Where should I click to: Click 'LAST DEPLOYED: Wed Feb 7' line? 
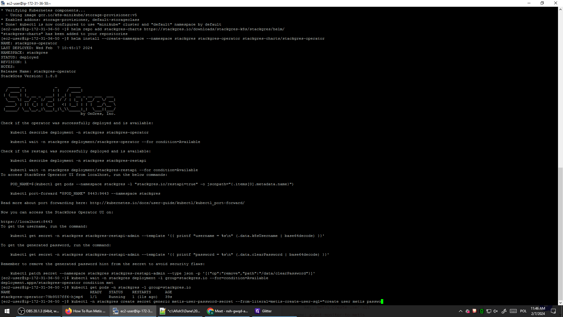(47, 48)
